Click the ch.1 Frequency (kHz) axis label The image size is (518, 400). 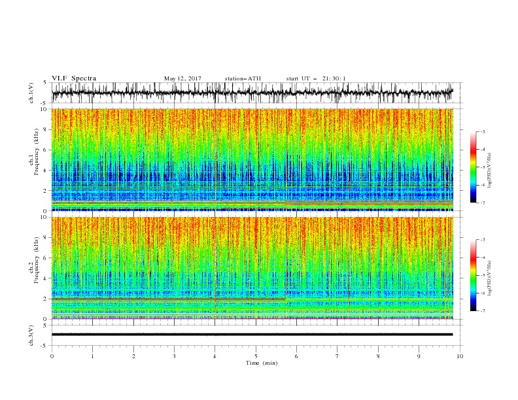(x=34, y=152)
